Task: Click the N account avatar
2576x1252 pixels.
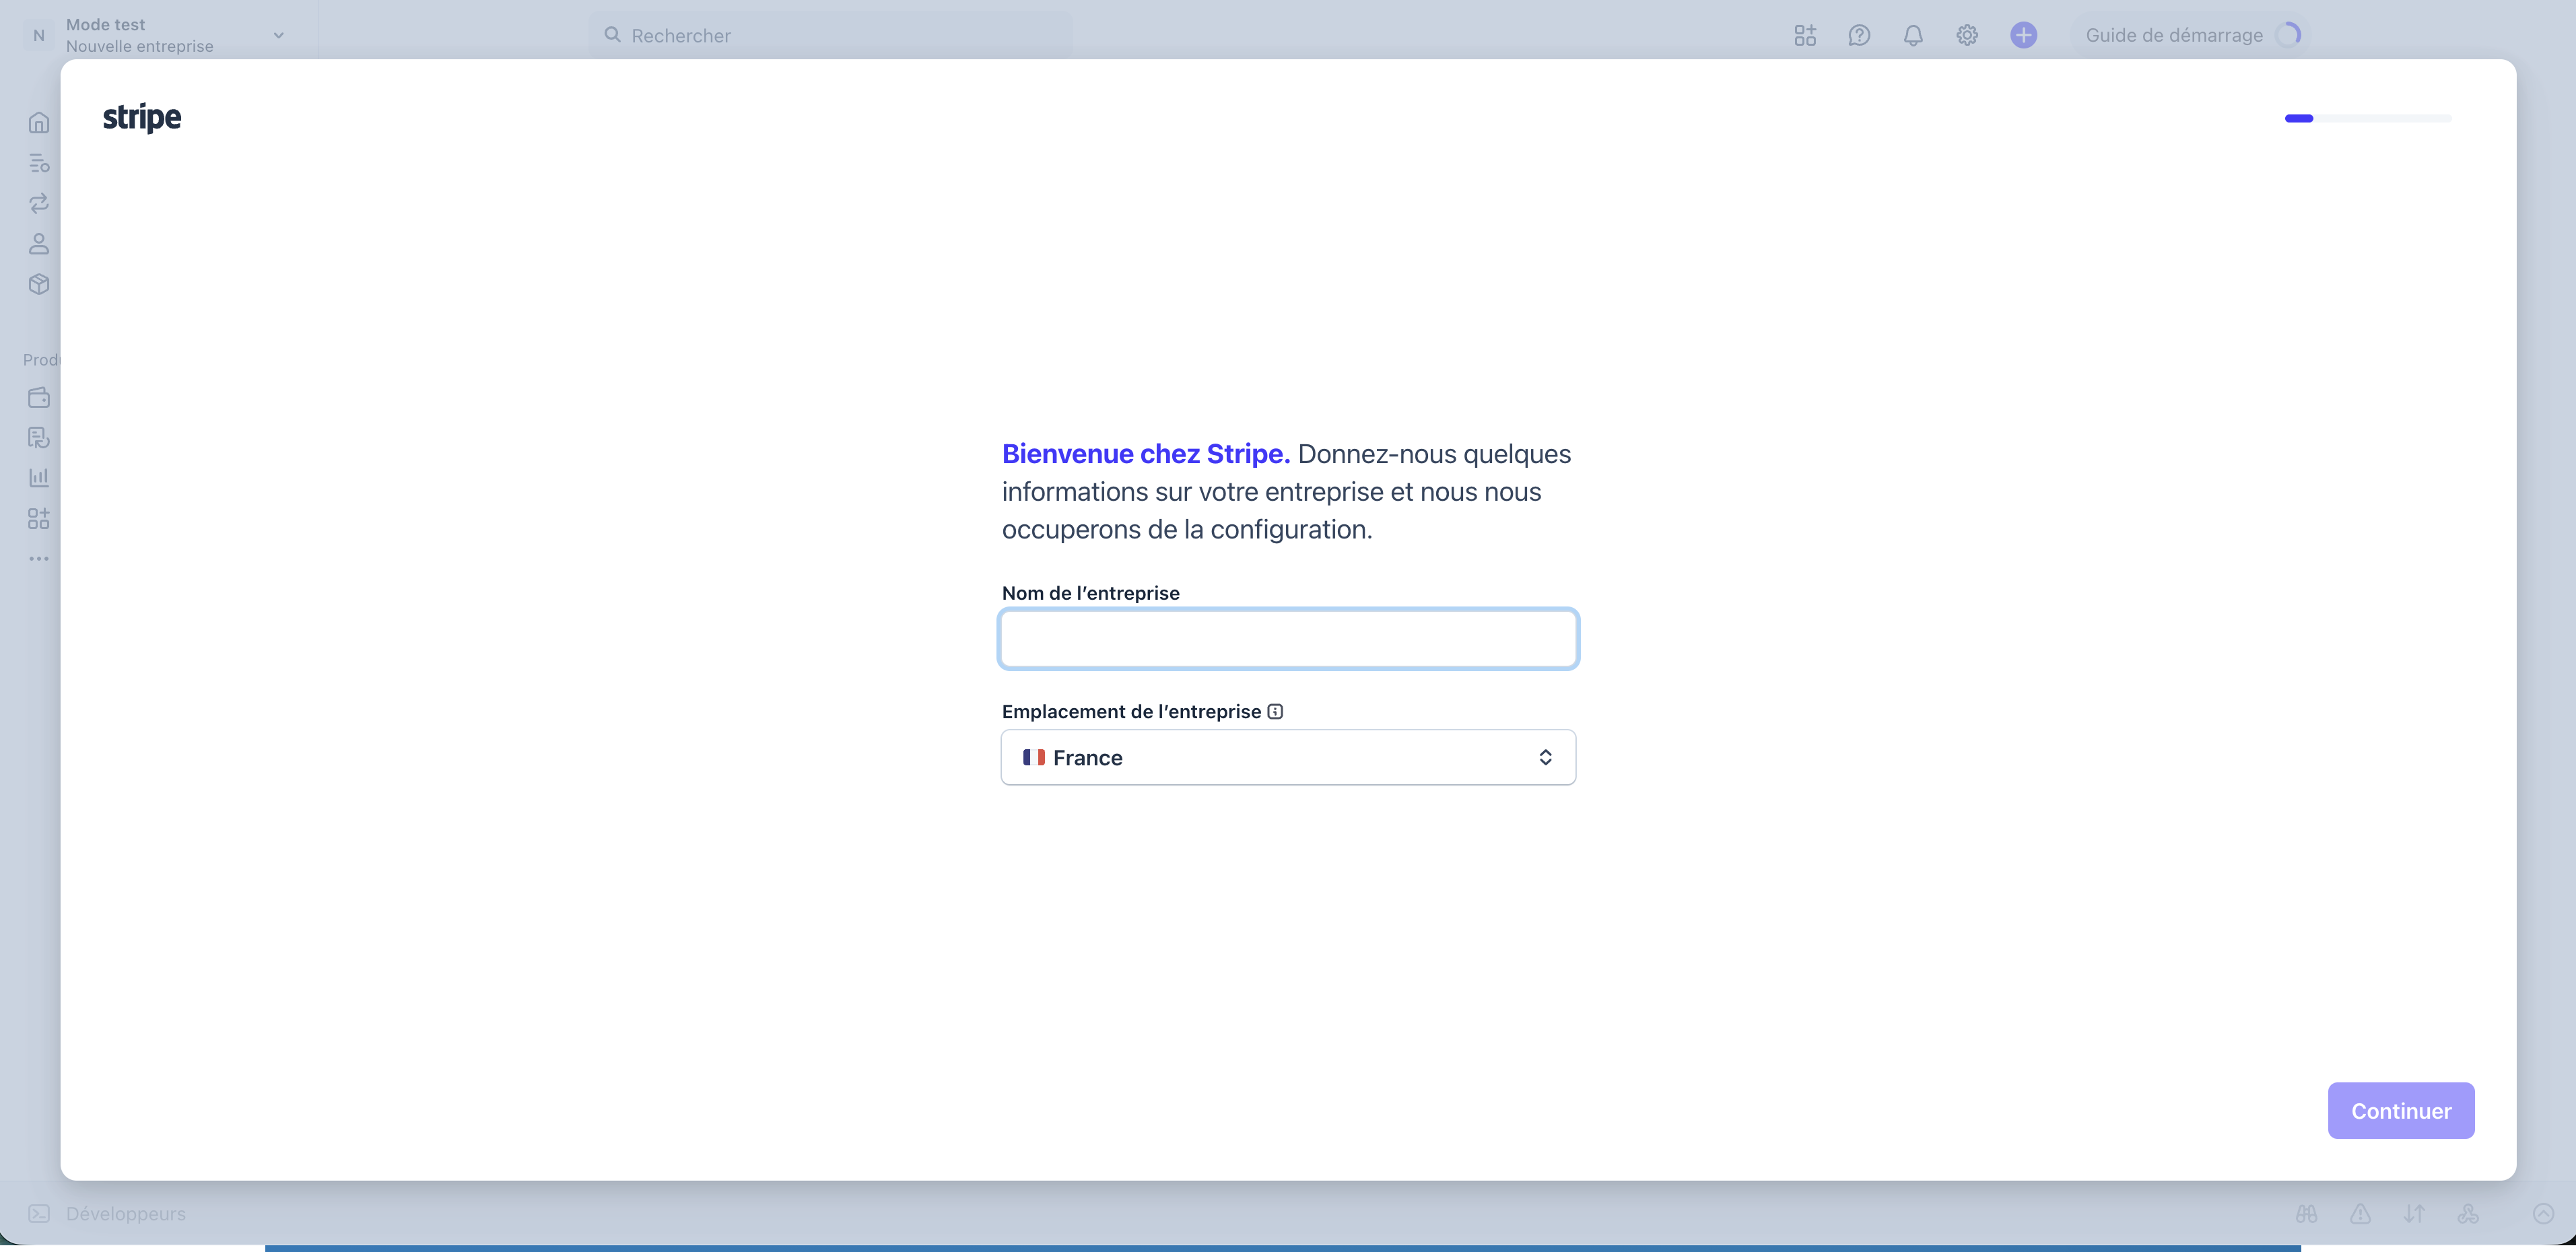Action: pyautogui.click(x=39, y=35)
